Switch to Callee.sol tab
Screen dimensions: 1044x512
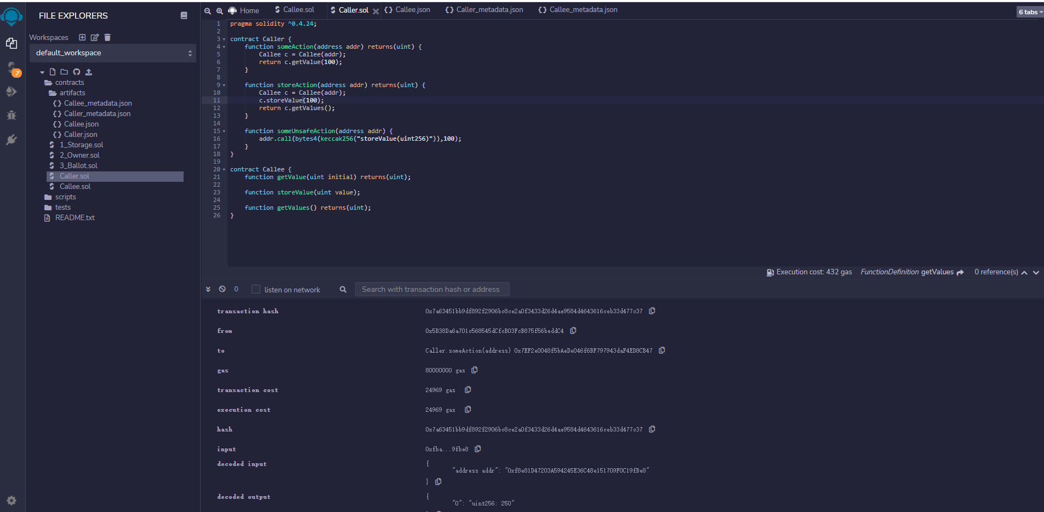coord(295,10)
